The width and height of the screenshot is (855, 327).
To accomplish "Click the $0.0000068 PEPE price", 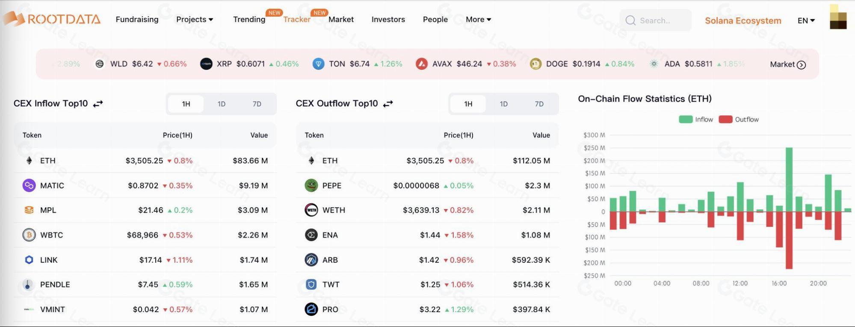I will click(x=416, y=185).
